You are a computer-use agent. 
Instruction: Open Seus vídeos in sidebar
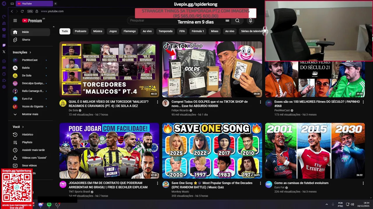30,165
